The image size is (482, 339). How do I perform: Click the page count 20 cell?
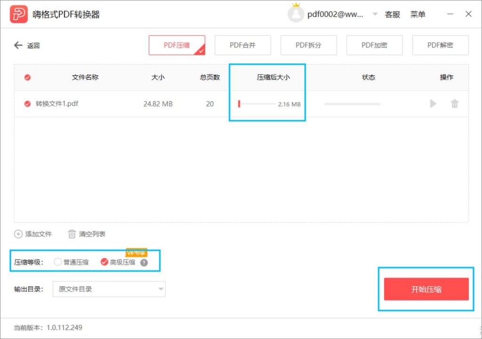click(209, 104)
